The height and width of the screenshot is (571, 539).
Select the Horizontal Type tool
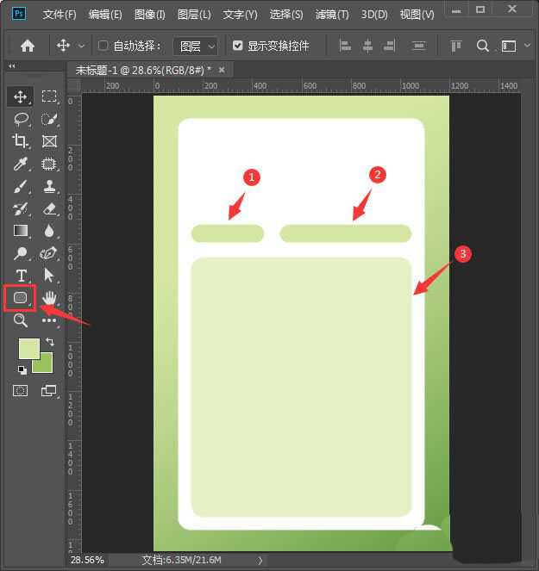coord(21,276)
